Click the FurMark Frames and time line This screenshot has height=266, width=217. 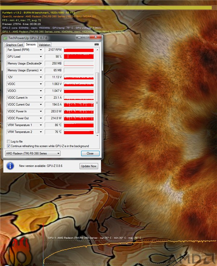(x=21, y=24)
